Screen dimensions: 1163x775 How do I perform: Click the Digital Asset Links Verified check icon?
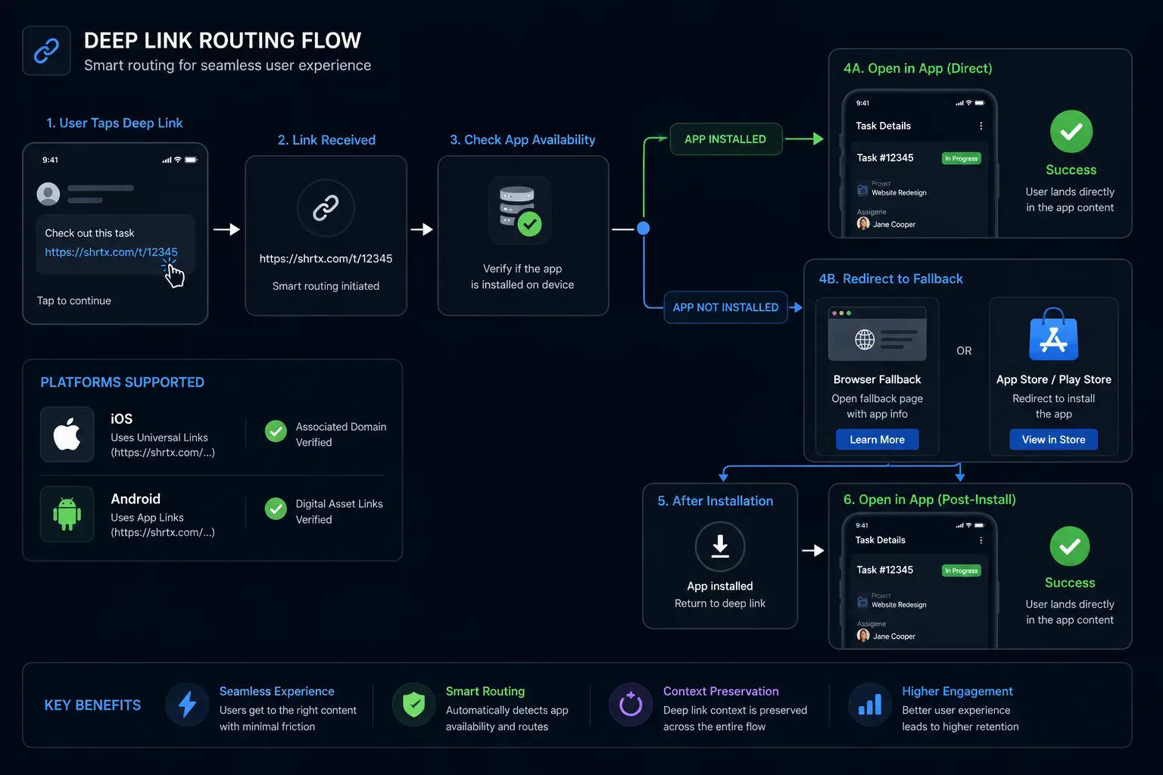(x=276, y=509)
